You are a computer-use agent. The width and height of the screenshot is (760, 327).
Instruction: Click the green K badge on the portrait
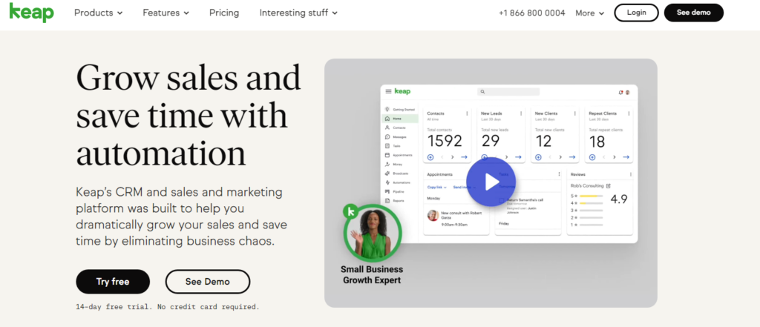[350, 211]
